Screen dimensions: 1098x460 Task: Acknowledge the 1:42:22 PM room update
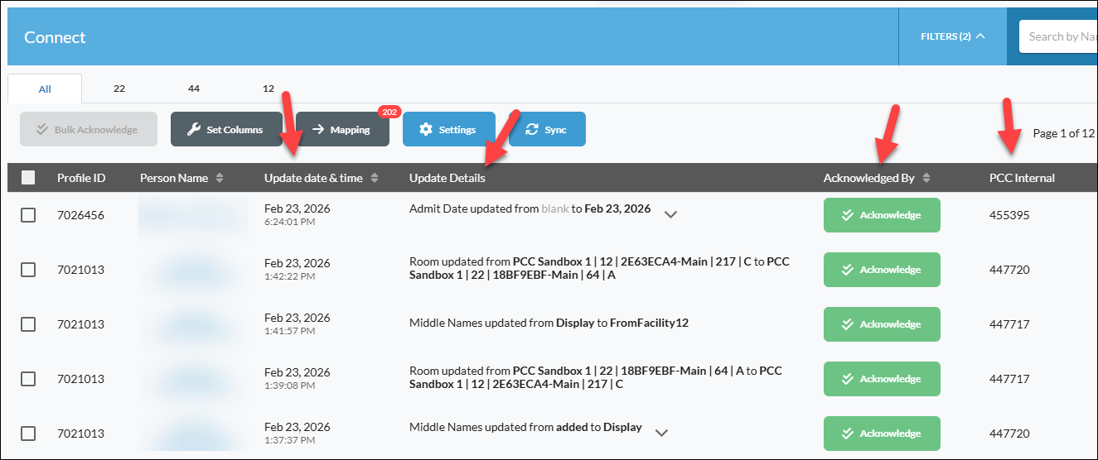click(x=882, y=270)
